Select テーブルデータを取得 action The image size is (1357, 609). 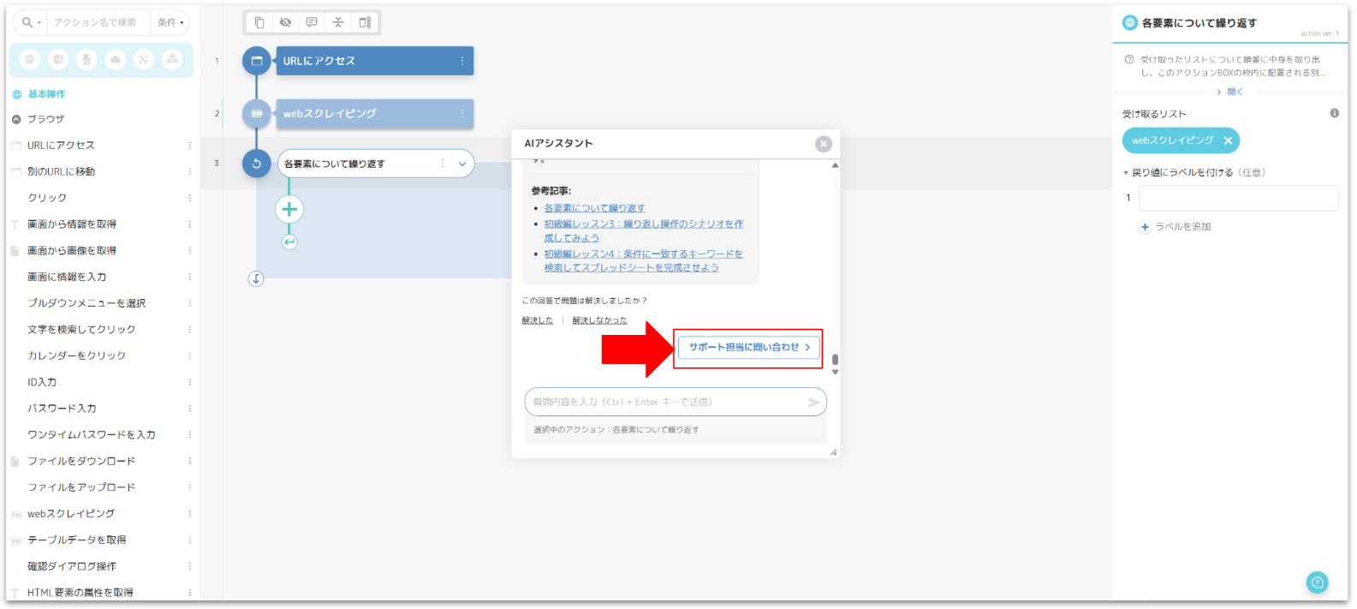(x=77, y=540)
